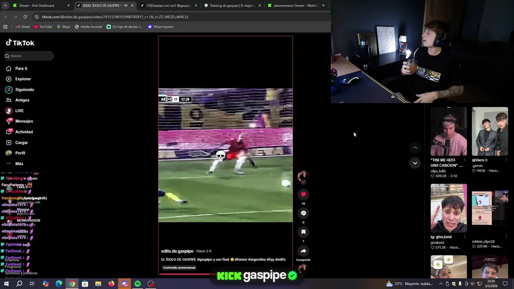Open File Explorer from the taskbar
Viewport: 514px width, 289px height.
point(98,284)
